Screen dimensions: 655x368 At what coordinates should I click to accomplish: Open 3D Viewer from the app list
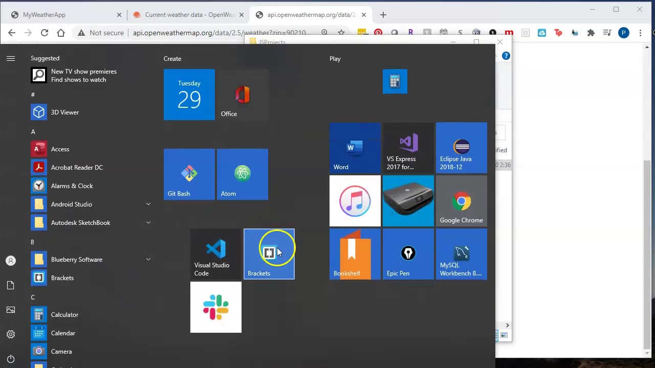92,112
